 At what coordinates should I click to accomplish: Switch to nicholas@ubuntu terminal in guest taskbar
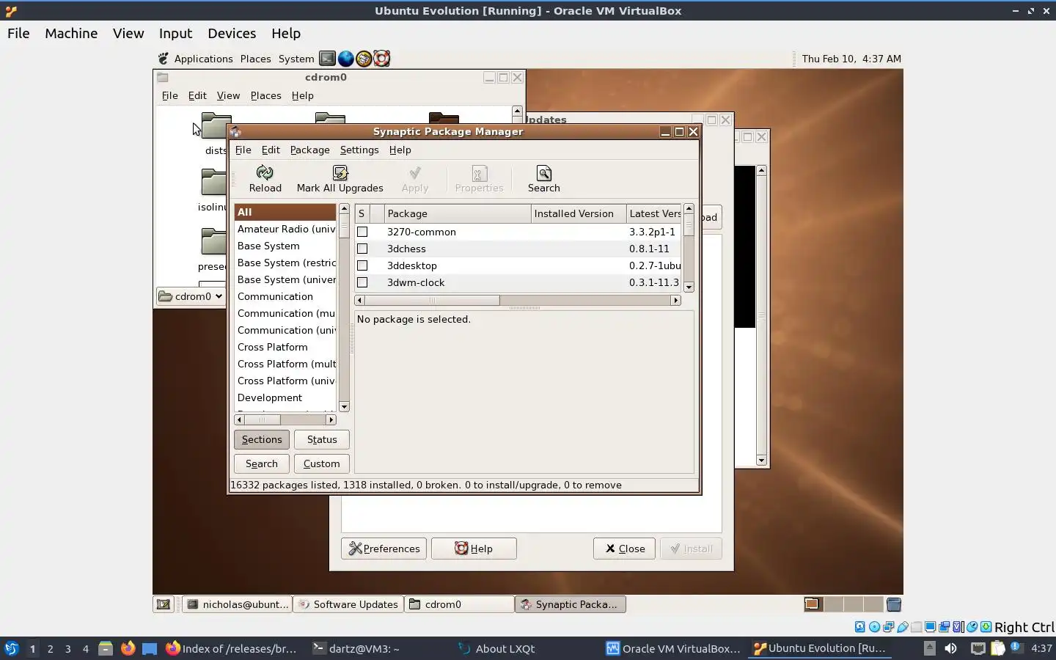pyautogui.click(x=238, y=604)
